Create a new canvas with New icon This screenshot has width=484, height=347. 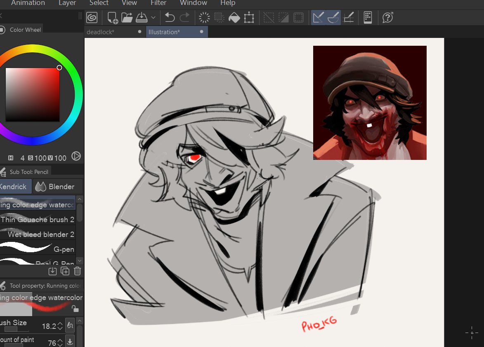(112, 18)
